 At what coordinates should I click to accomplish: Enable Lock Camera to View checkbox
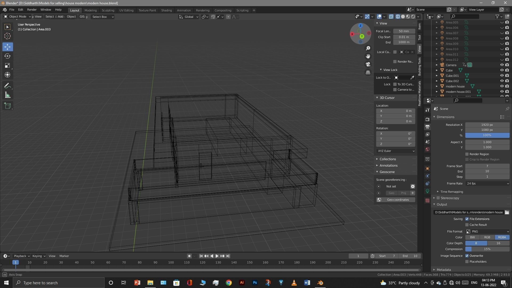pos(395,90)
